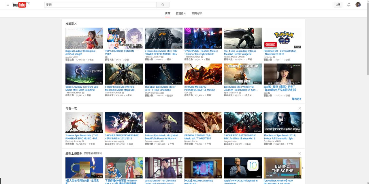This screenshot has height=184, width=369.
Task: Switch to the 發燒影片 tab
Action: 181,14
